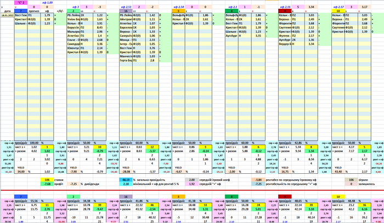This screenshot has width=384, height=223.
Task: Click the середній ігровий коеф label
Action: (214, 180)
